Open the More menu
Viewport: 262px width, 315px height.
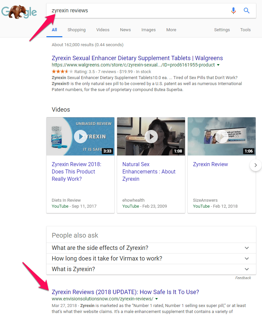[171, 30]
